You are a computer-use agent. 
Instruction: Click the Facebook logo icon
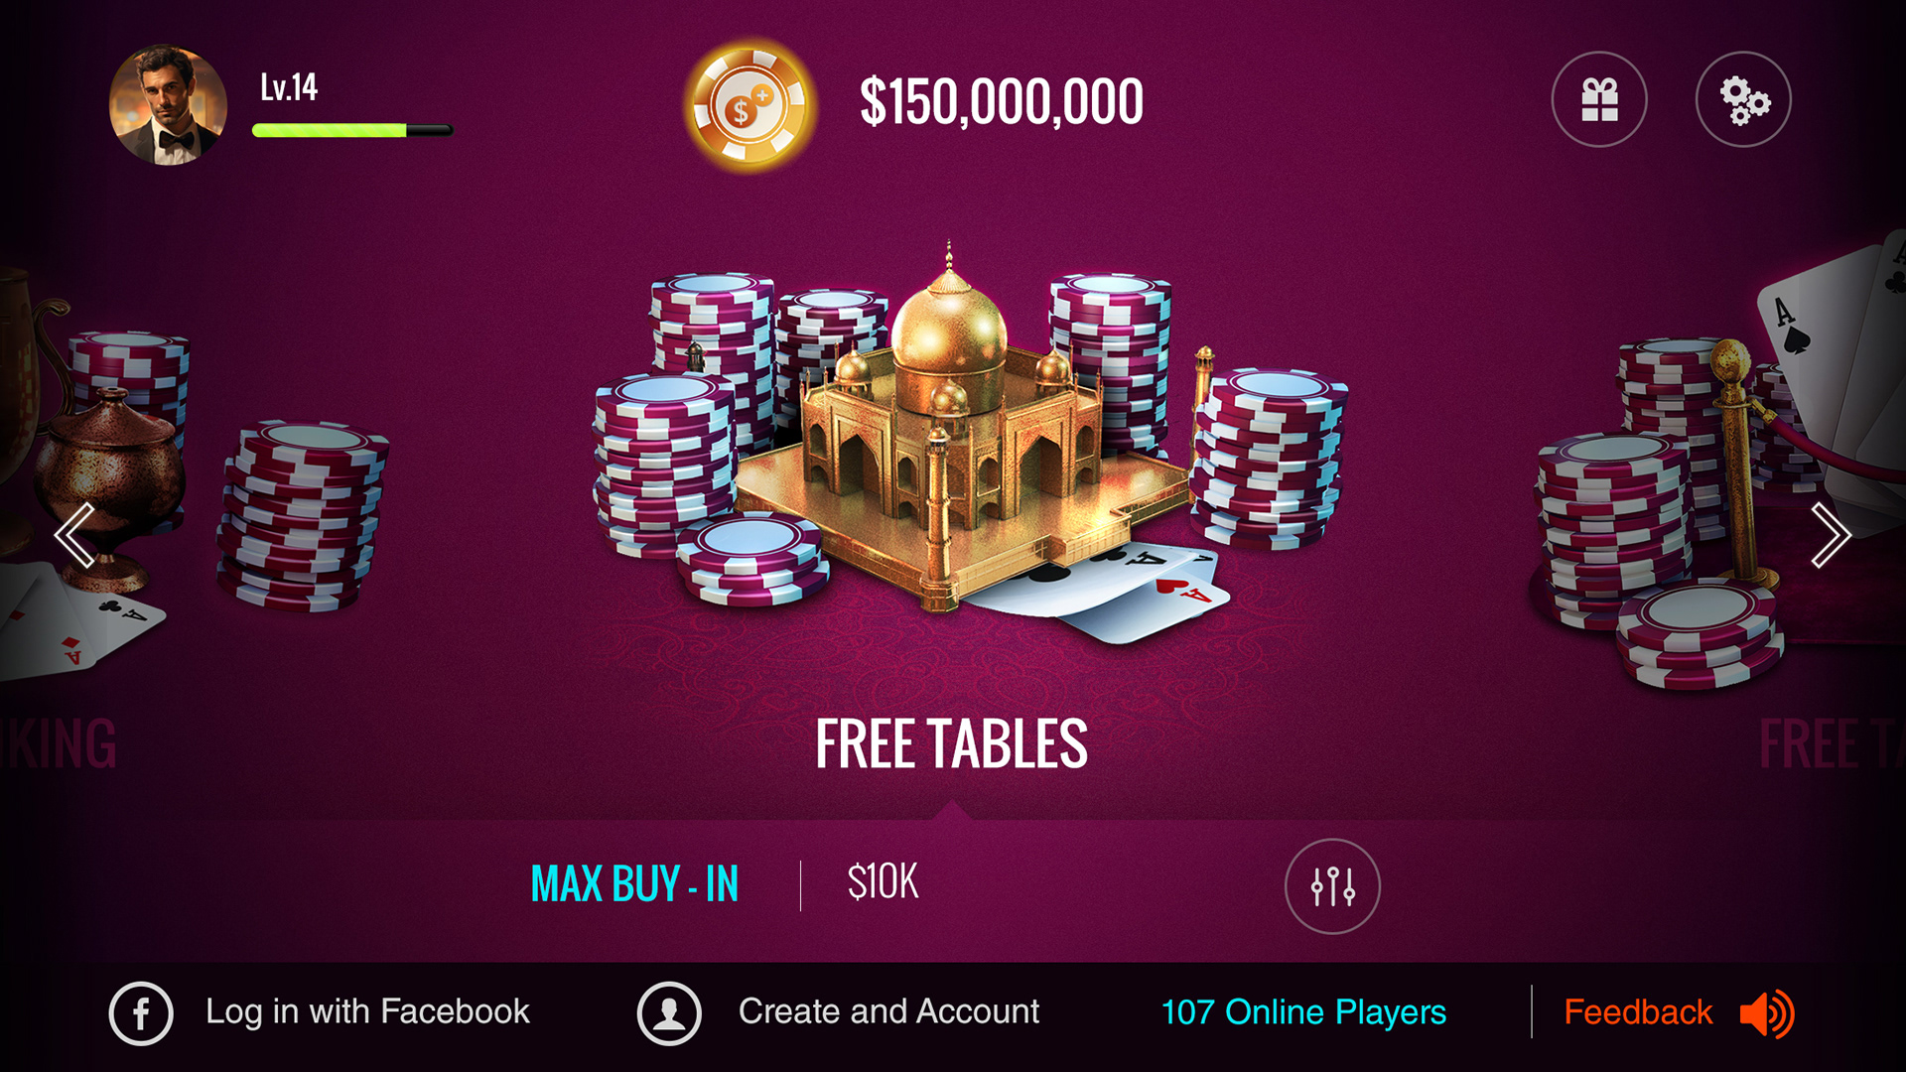(141, 1013)
